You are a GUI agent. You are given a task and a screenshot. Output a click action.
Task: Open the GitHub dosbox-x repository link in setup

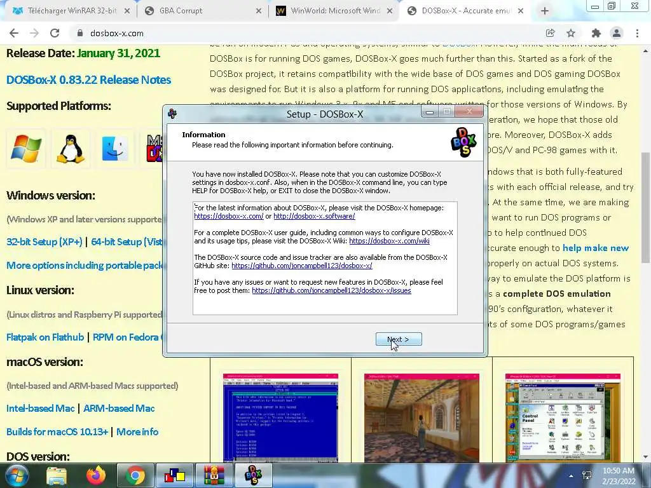pos(302,266)
